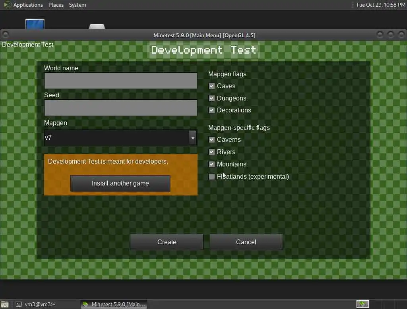Maximize the Minetest window
Viewport: 407px width, 309px height.
coord(391,35)
